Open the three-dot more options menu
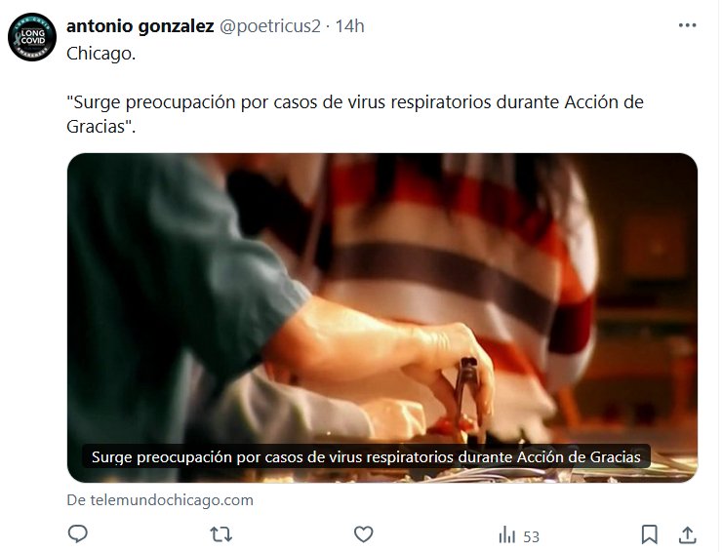 [x=687, y=25]
